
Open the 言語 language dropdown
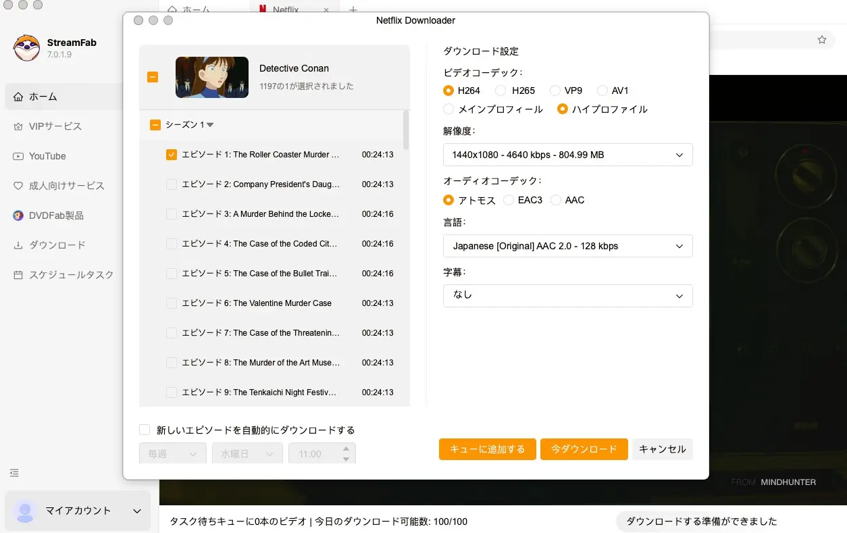pyautogui.click(x=568, y=246)
